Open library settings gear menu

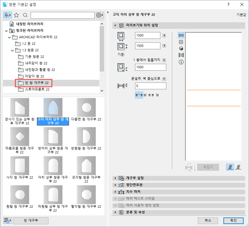click(x=100, y=15)
